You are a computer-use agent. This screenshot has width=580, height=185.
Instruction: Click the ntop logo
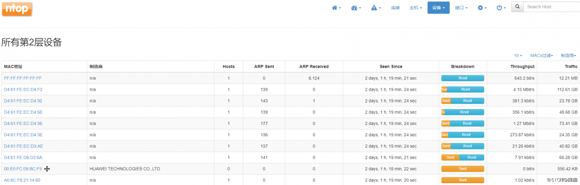(x=17, y=9)
